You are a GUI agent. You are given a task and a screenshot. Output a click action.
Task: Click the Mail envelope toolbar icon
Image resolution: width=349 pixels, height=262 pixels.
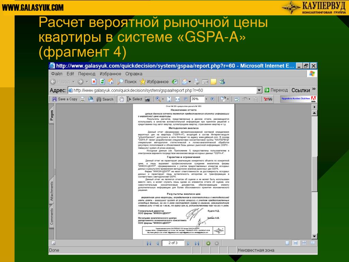(185, 82)
